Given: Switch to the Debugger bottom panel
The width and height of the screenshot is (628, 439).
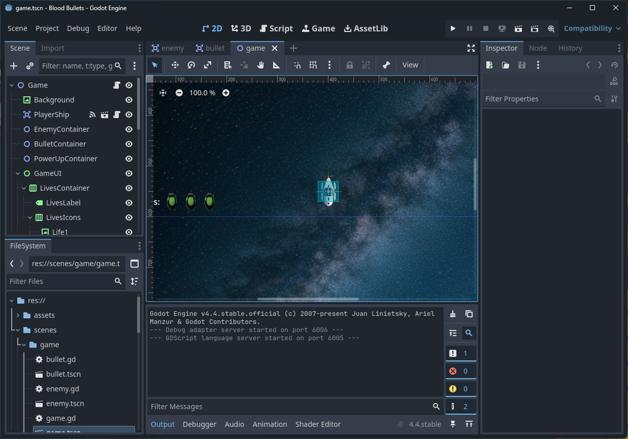Looking at the screenshot, I should point(199,424).
